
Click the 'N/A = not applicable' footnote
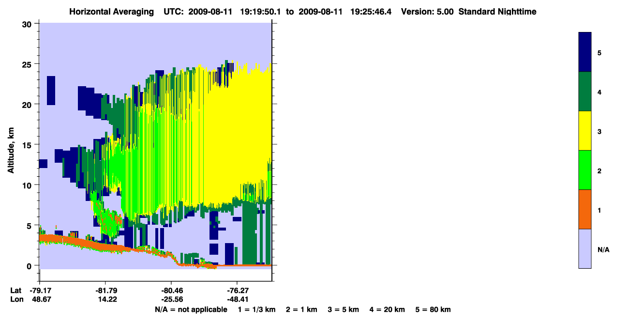click(x=191, y=309)
